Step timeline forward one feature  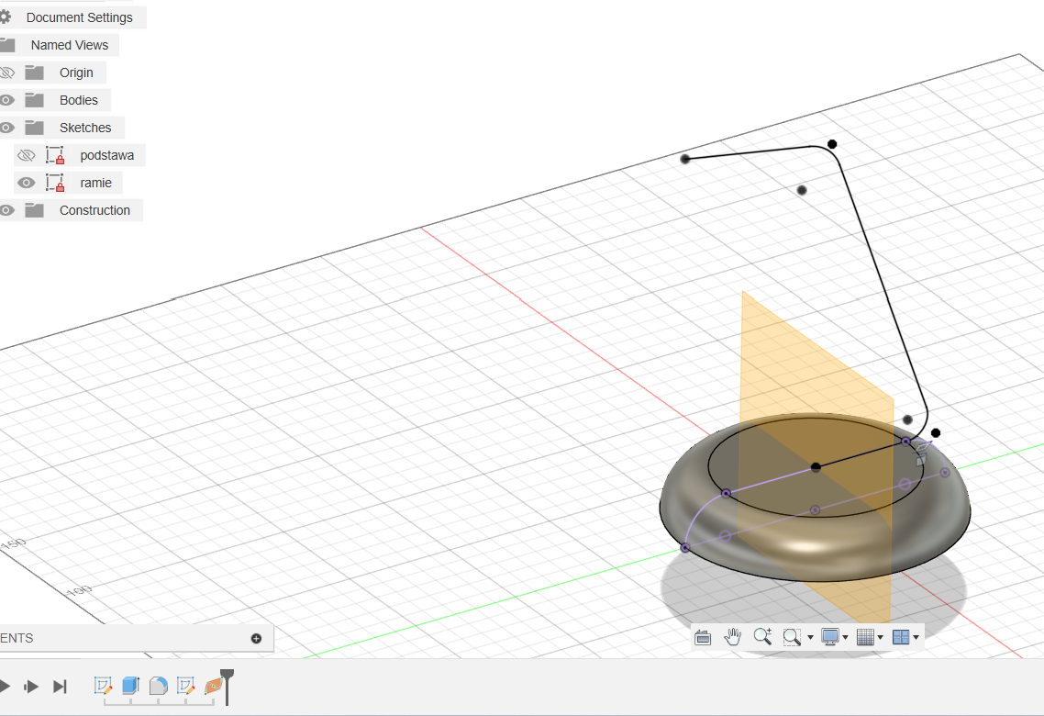pos(30,686)
